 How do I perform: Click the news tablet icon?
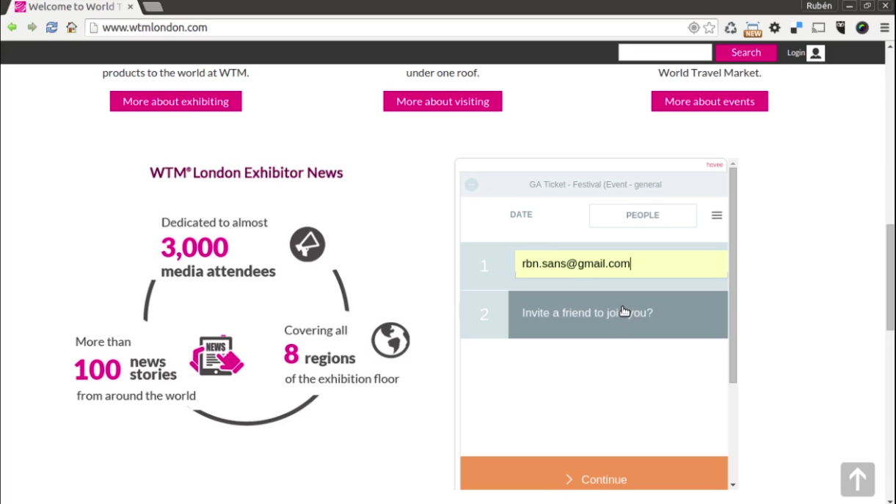(216, 356)
